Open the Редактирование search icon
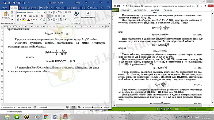 88,13
